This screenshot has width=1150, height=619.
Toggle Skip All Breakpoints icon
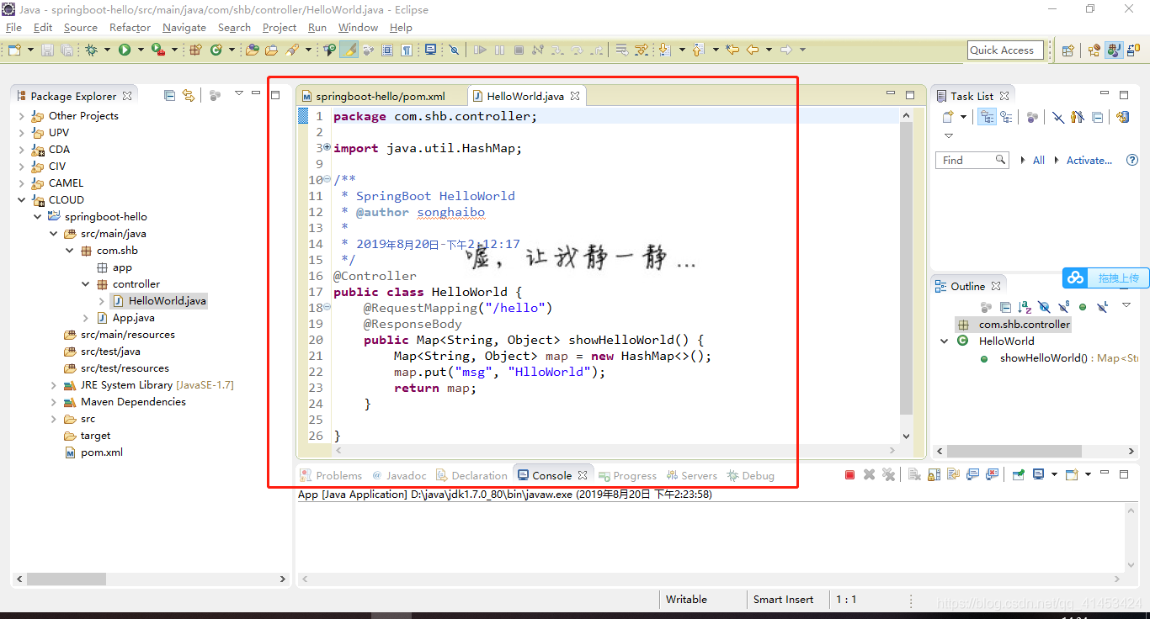(454, 50)
